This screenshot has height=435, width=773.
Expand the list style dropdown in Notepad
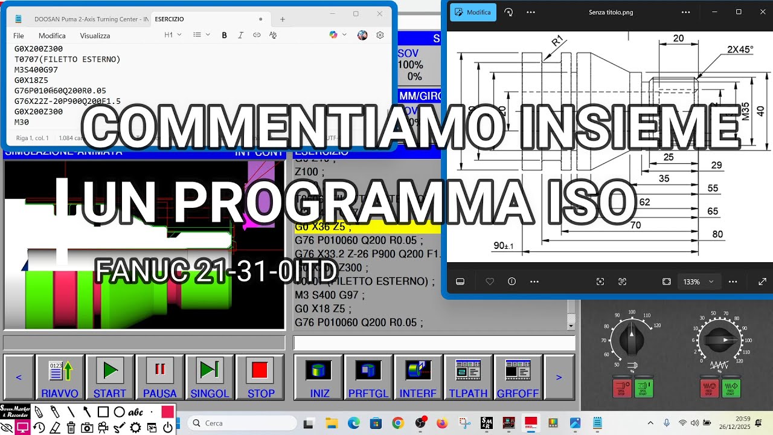pyautogui.click(x=202, y=35)
